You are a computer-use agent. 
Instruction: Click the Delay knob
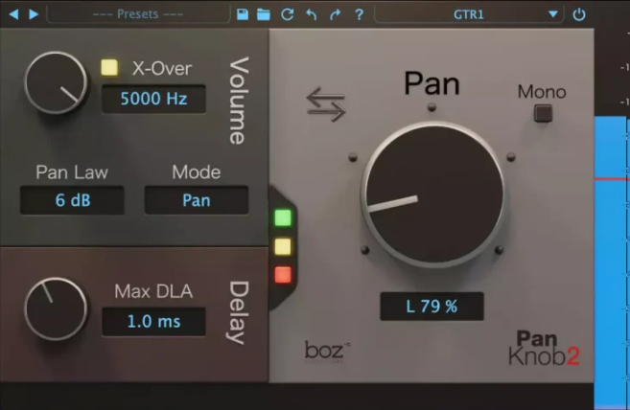tap(56, 308)
